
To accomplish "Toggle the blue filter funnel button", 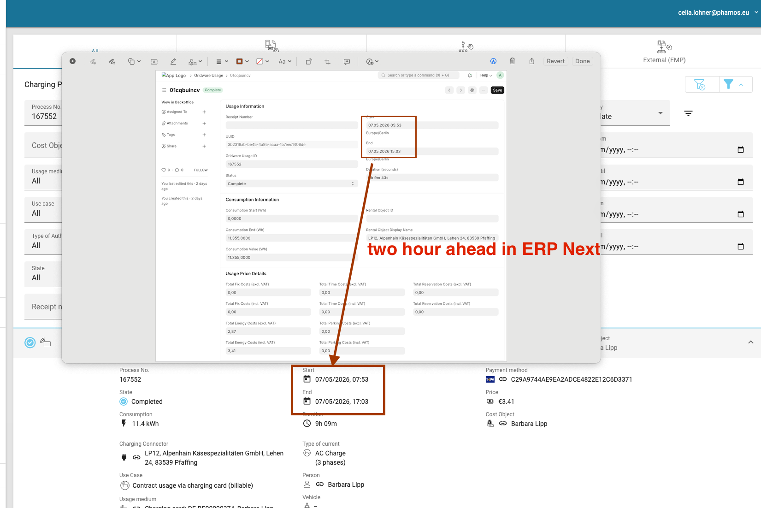I will pos(729,84).
